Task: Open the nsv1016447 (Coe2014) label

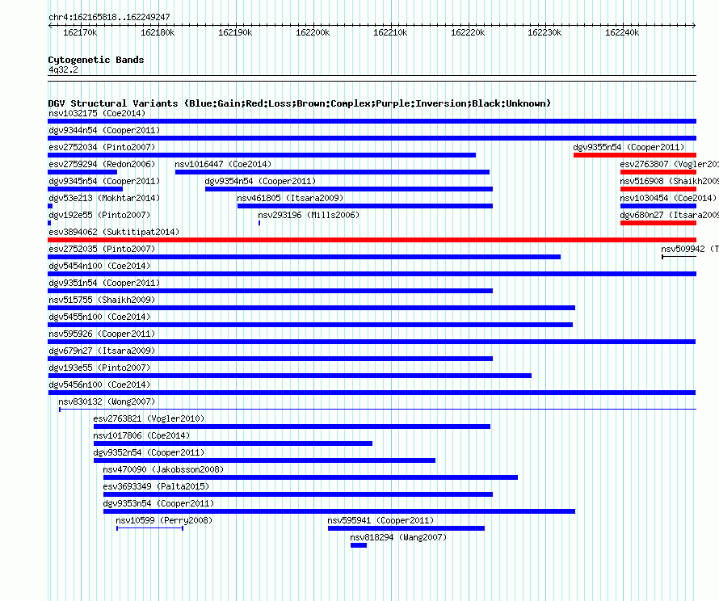Action: (x=223, y=164)
